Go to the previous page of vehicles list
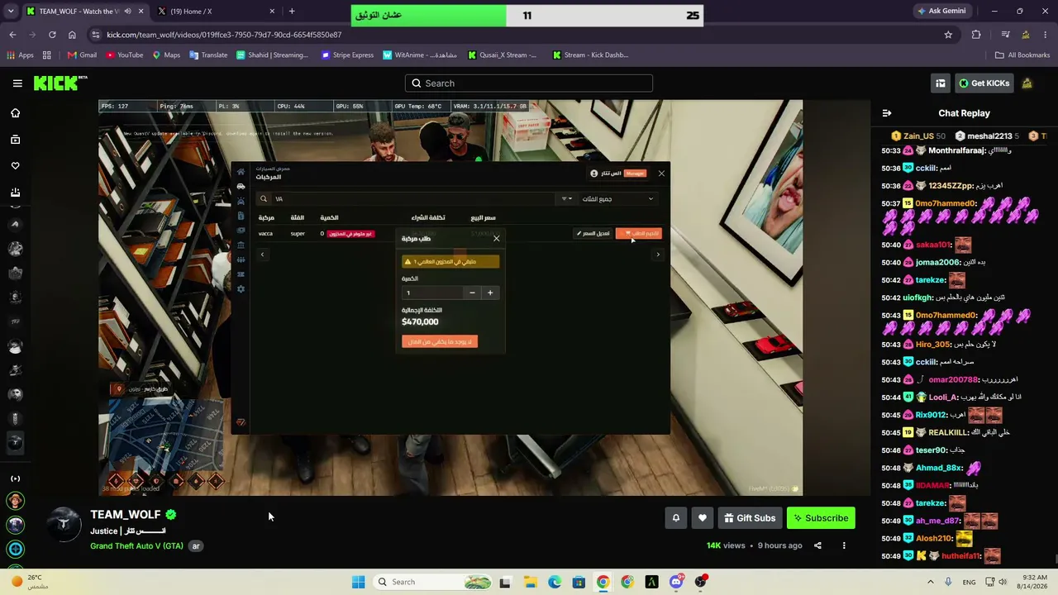 pos(262,255)
